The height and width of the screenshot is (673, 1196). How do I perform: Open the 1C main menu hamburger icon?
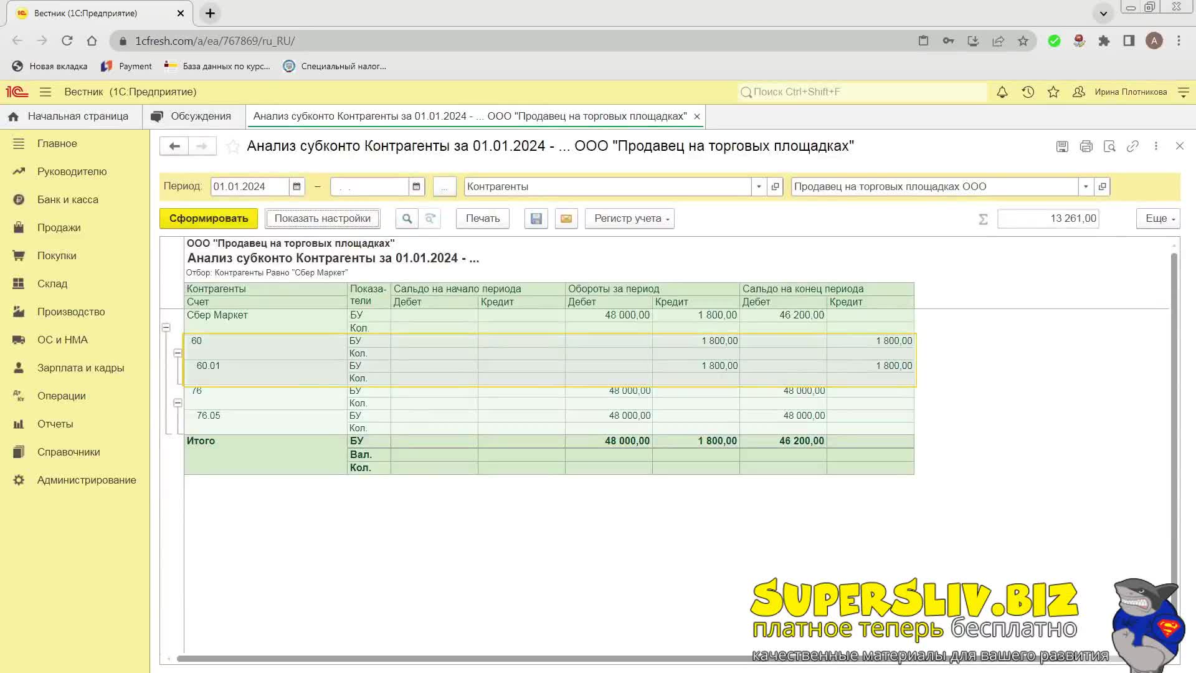coord(45,92)
